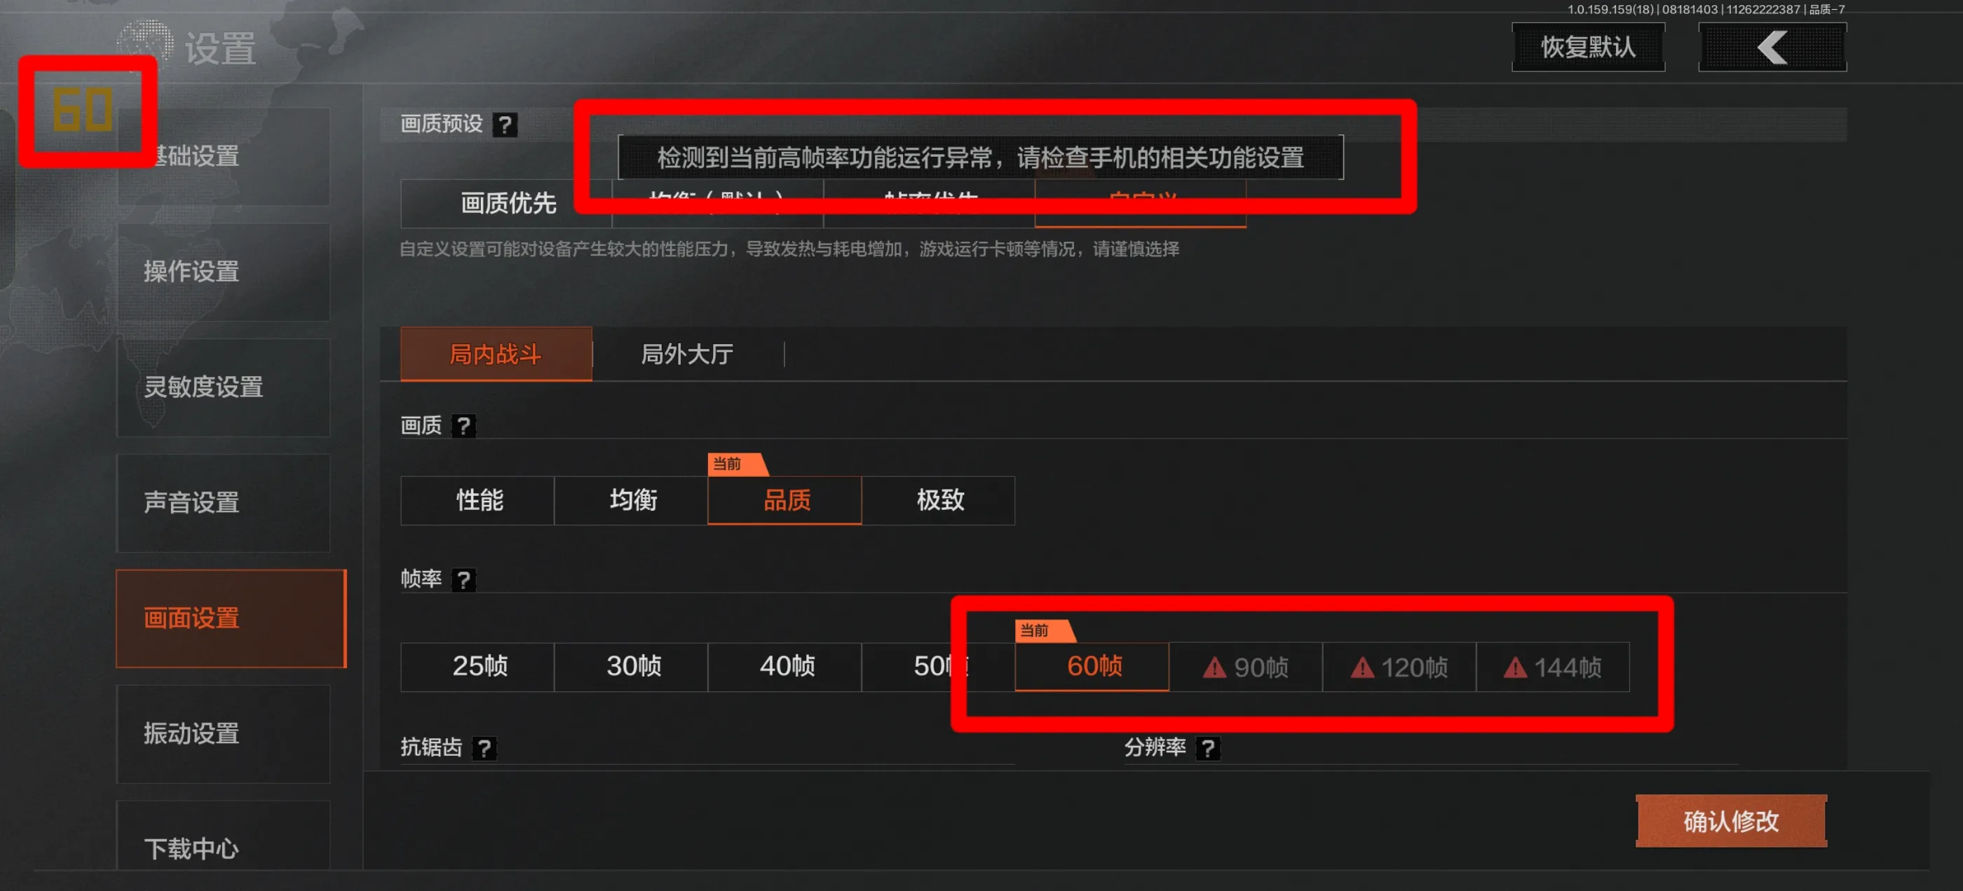The width and height of the screenshot is (1963, 891).
Task: Click the back arrow icon
Action: click(x=1772, y=47)
